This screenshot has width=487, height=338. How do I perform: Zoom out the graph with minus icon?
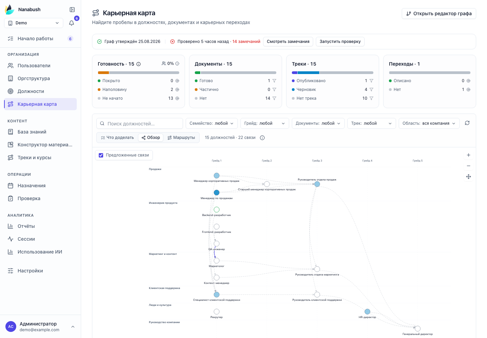click(x=468, y=166)
